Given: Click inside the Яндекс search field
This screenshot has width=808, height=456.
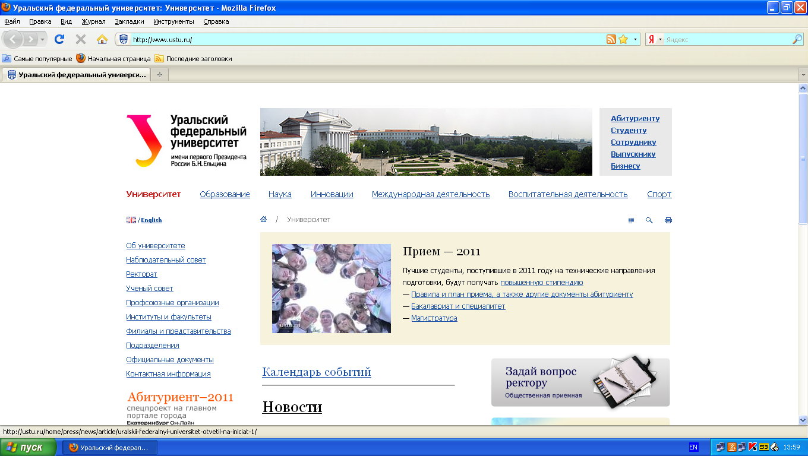Looking at the screenshot, I should coord(728,40).
